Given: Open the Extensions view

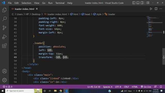Looking at the screenshot, I should 4,46.
